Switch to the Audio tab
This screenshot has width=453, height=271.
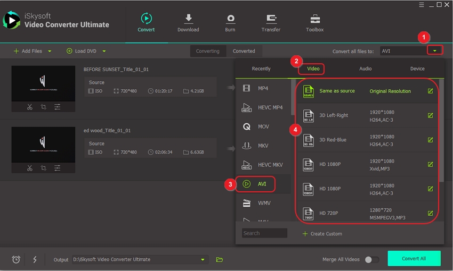(365, 69)
